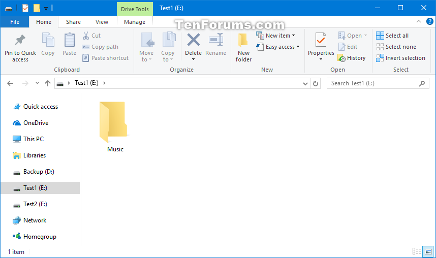Screen dimensions: 436x258
Task: Select Homegroup in navigation pane
Action: click(x=40, y=237)
